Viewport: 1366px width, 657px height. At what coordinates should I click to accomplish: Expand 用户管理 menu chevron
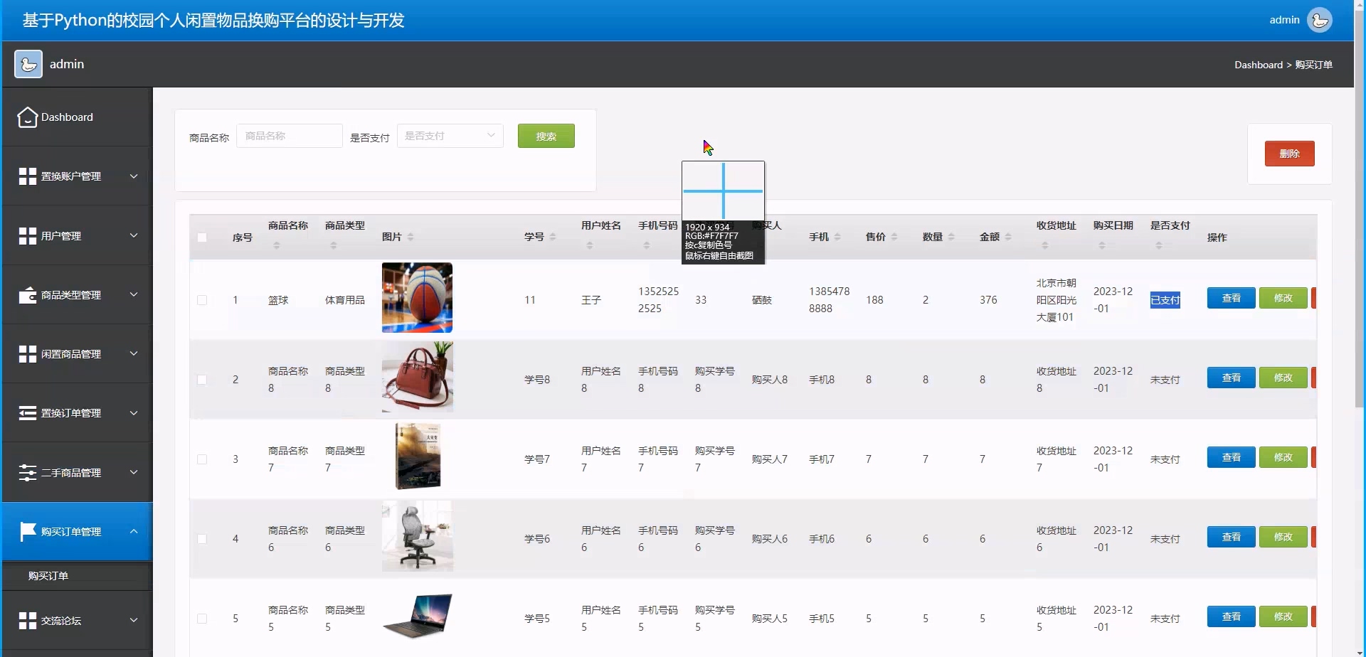coord(133,235)
